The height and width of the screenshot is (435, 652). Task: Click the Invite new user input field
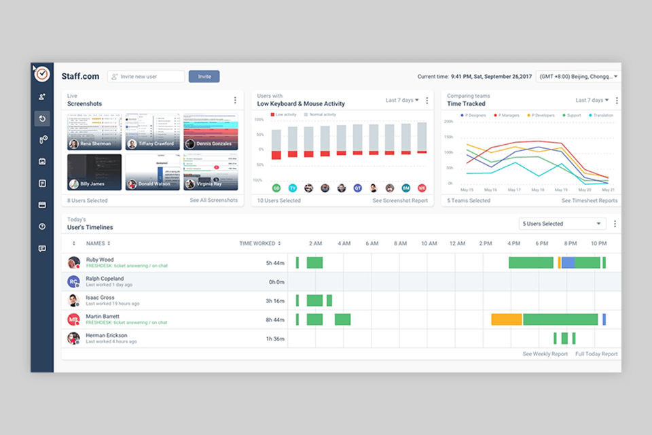click(146, 77)
